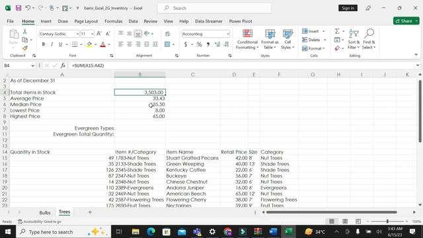
Task: Insert an AutoSum formula
Action: [337, 31]
